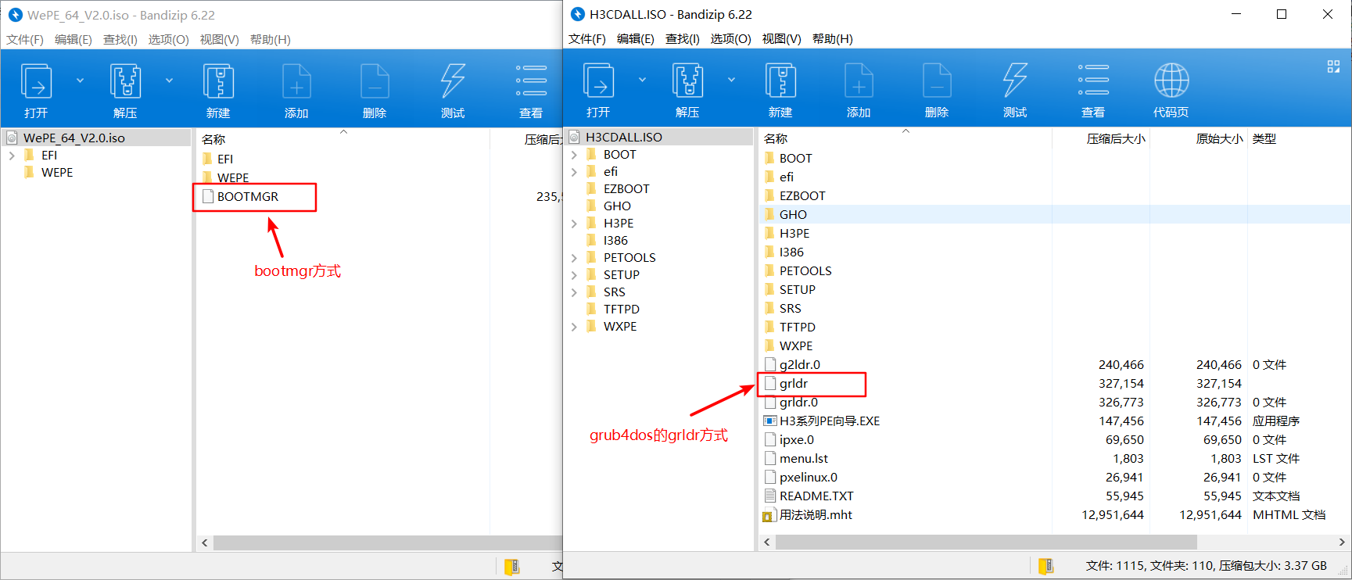Viewport: 1352px width, 580px height.
Task: Click right scroll arrow in H3CDALL list
Action: click(1342, 542)
